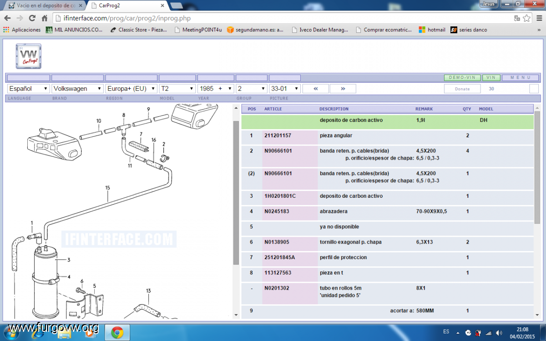The image size is (546, 341).
Task: Bookmark this page with the star icon
Action: pyautogui.click(x=526, y=18)
